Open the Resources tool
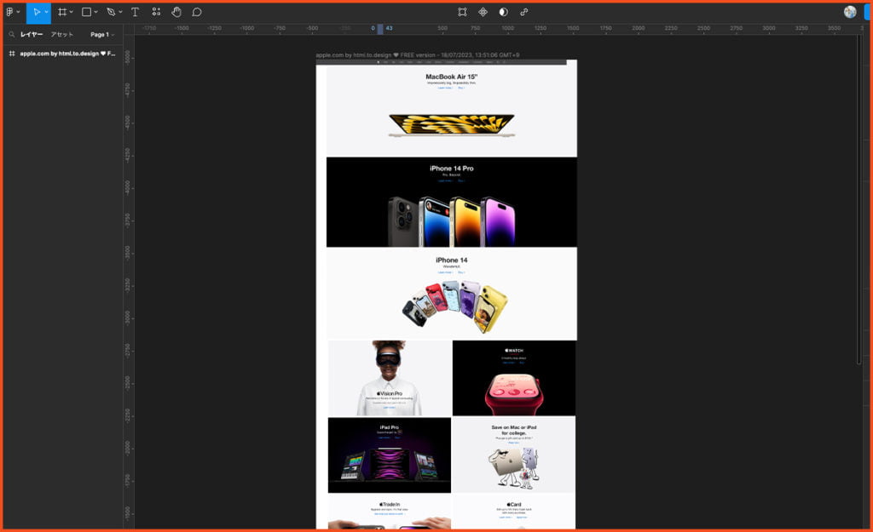This screenshot has height=532, width=873. (156, 13)
